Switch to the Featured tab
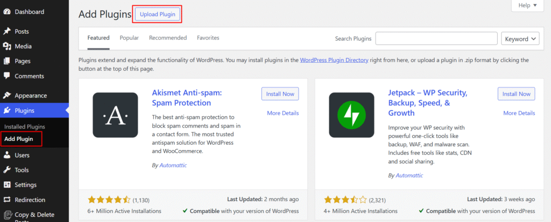This screenshot has height=222, width=551. 98,38
